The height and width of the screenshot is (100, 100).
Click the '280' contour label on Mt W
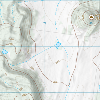pyautogui.click(x=79, y=18)
